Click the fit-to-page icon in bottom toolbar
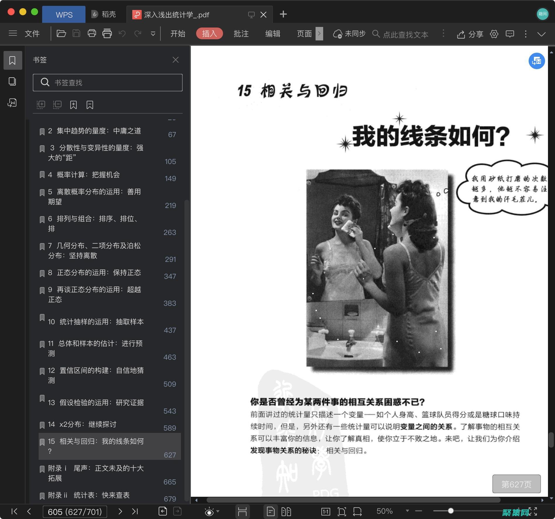Viewport: 555px width, 519px height. [x=342, y=511]
